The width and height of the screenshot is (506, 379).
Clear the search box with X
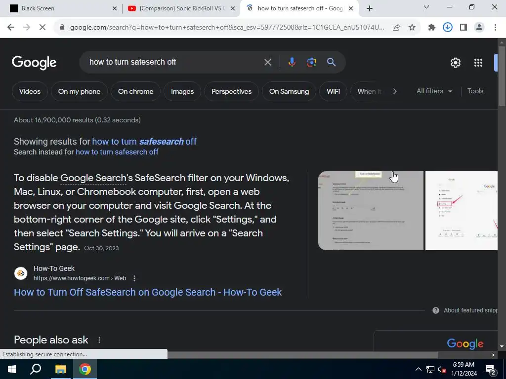(267, 62)
